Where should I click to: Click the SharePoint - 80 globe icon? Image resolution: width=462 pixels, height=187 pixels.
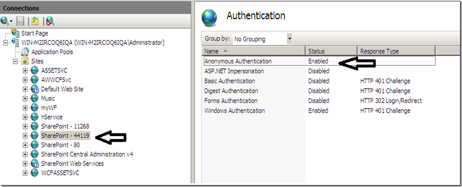click(35, 145)
